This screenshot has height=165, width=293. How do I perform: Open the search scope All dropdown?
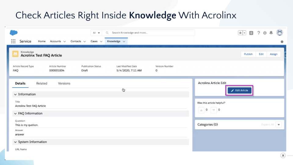coord(96,33)
